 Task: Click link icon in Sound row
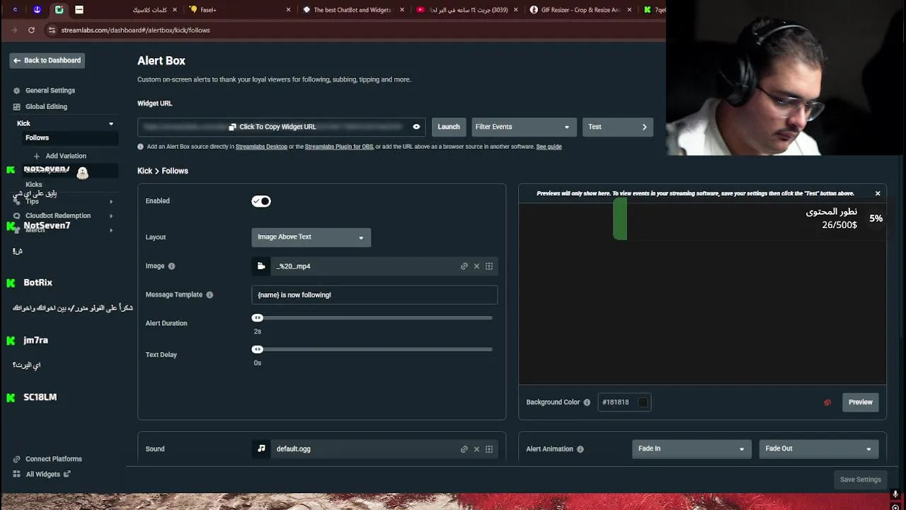point(464,449)
